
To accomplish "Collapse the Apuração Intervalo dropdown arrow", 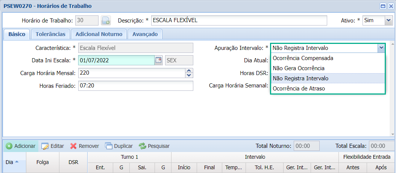I will pos(381,48).
